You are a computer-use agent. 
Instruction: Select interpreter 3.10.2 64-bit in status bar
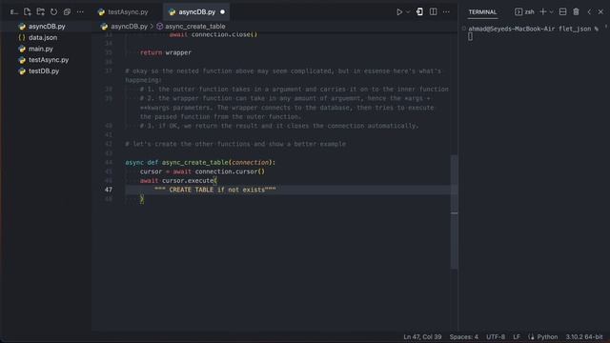(x=584, y=336)
